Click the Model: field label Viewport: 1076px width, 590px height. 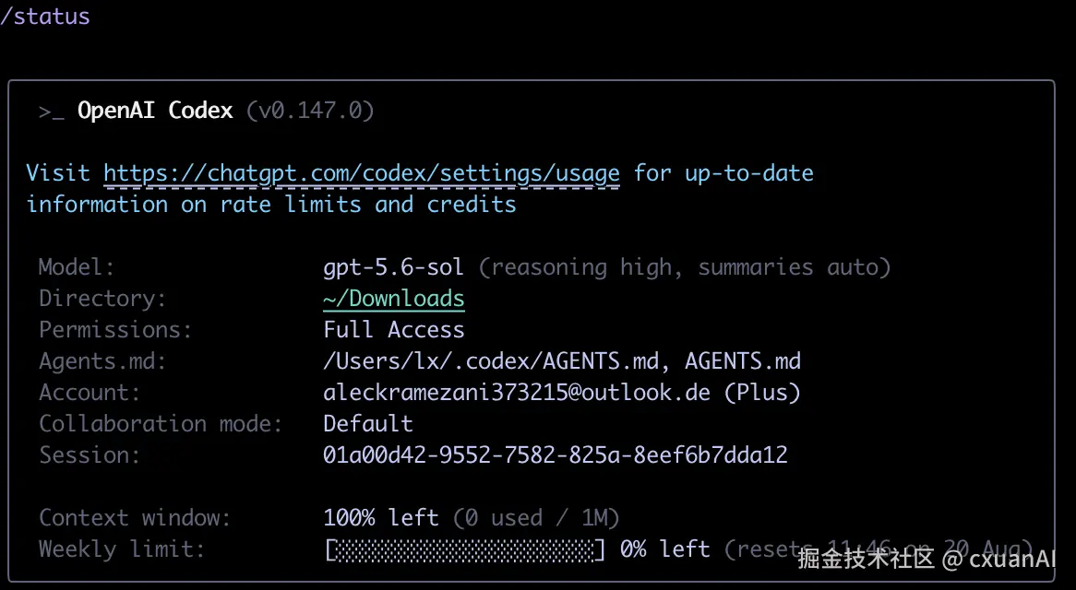tap(77, 266)
